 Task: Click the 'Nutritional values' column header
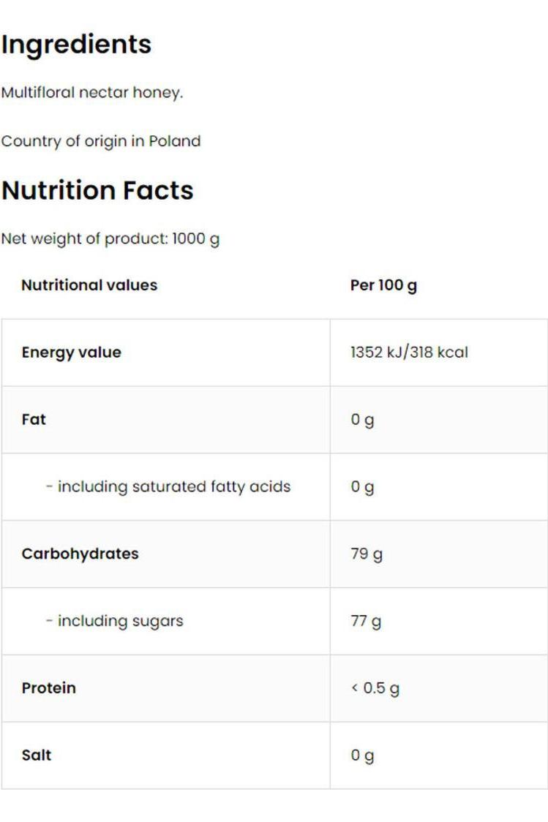click(x=89, y=285)
